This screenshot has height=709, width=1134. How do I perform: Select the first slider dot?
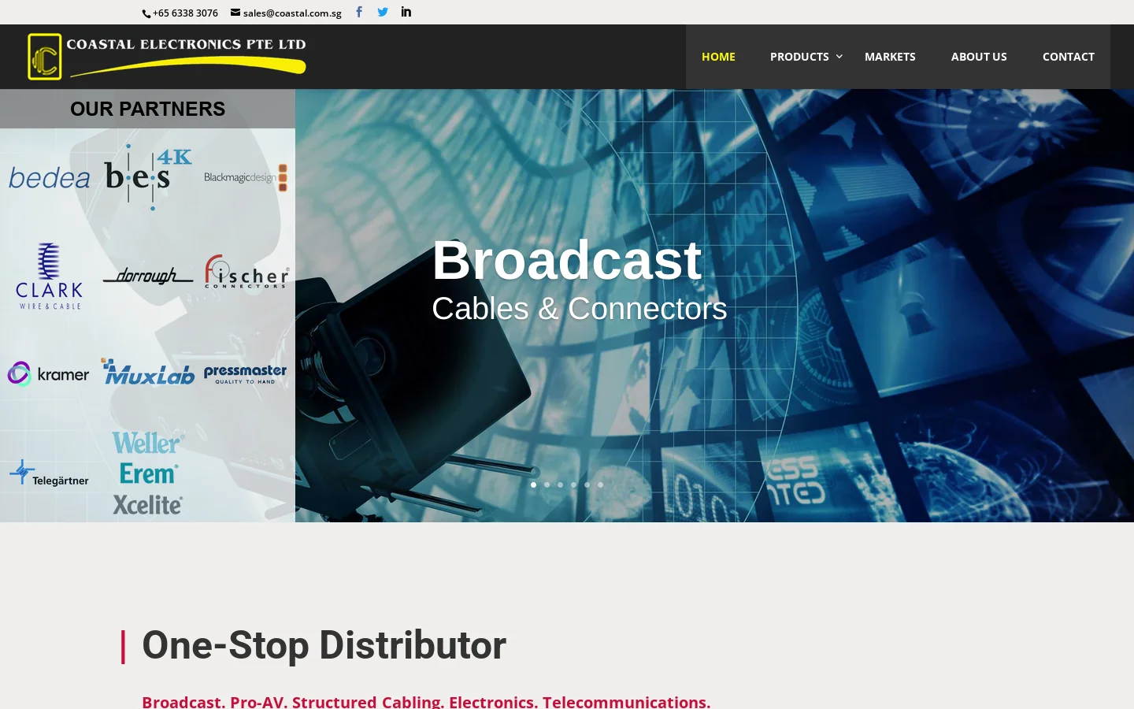533,484
